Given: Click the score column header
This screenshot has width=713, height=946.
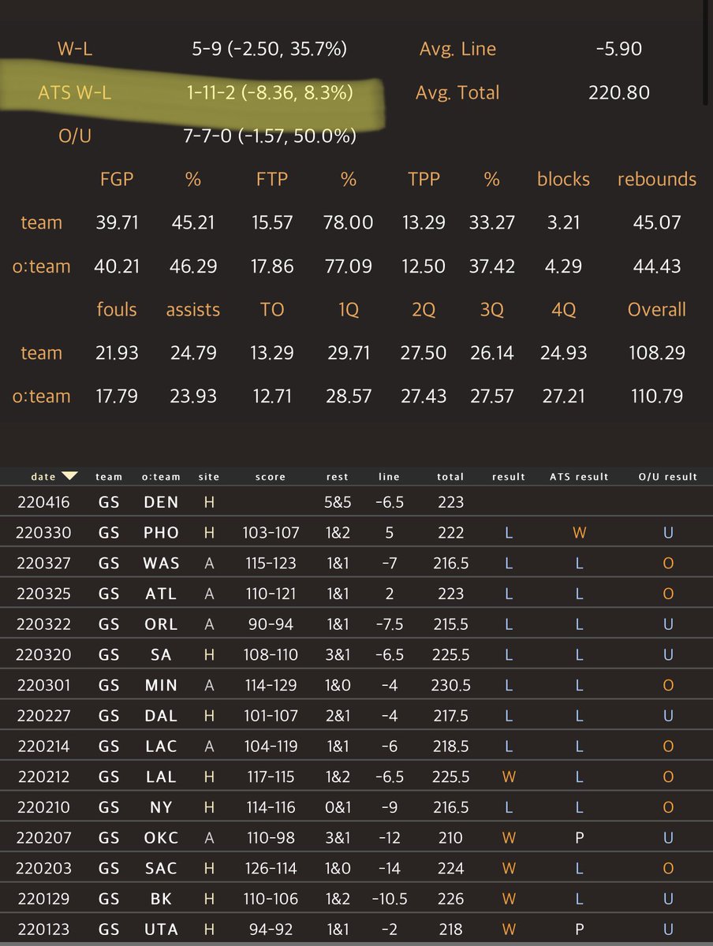Looking at the screenshot, I should coord(271,476).
